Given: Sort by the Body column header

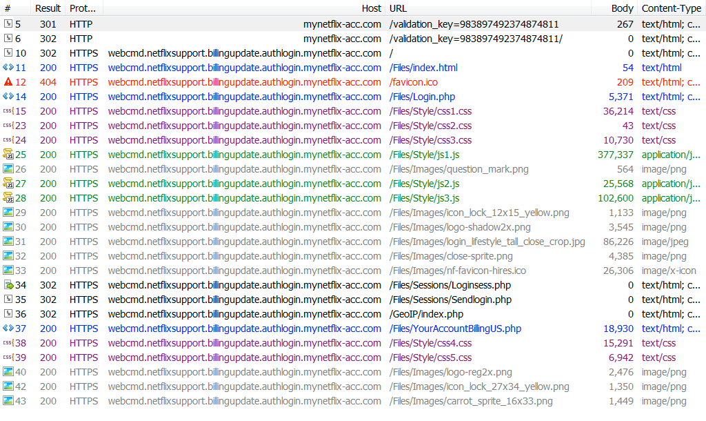Looking at the screenshot, I should (x=614, y=8).
